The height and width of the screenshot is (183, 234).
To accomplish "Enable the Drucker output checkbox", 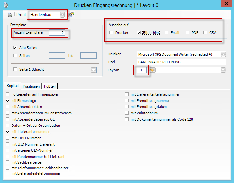I will point(111,33).
